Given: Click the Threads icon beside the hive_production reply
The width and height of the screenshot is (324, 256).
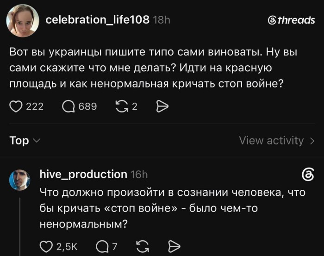Looking at the screenshot, I should [308, 175].
